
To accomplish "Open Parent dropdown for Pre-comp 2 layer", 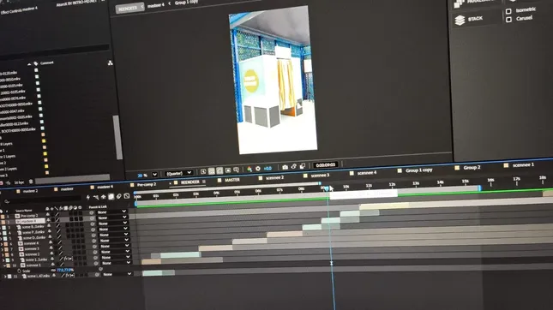I will pyautogui.click(x=111, y=212).
